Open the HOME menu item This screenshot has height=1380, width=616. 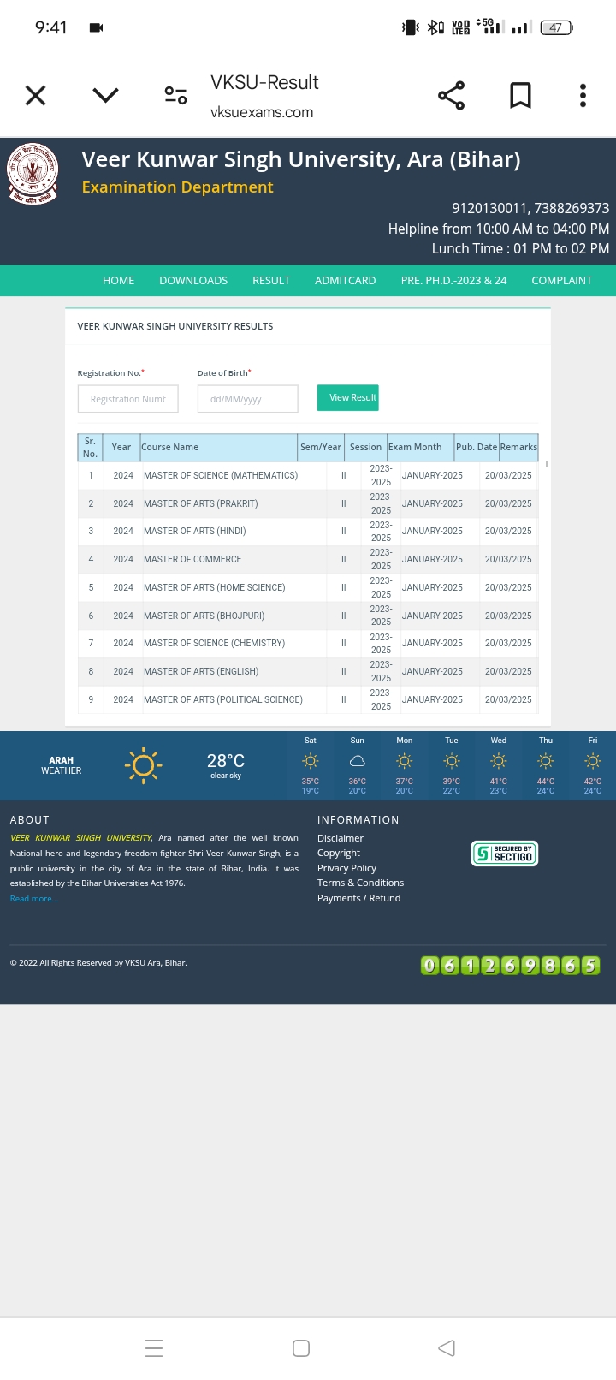[x=118, y=281]
